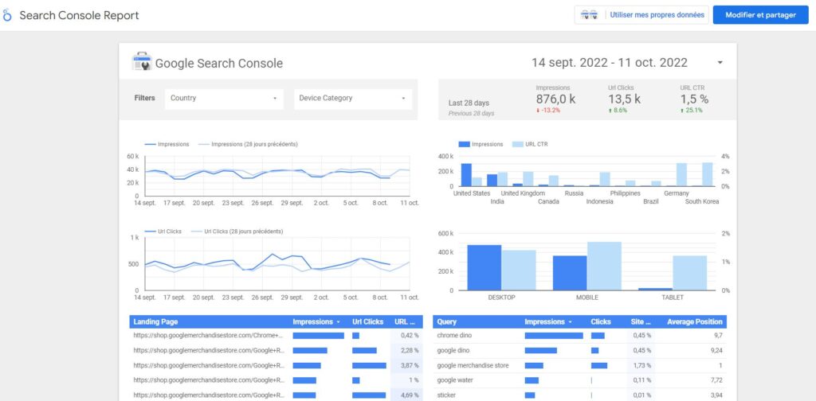Image resolution: width=816 pixels, height=401 pixels.
Task: Click the Url Clicks 13,5 k scorecard
Action: pos(623,99)
